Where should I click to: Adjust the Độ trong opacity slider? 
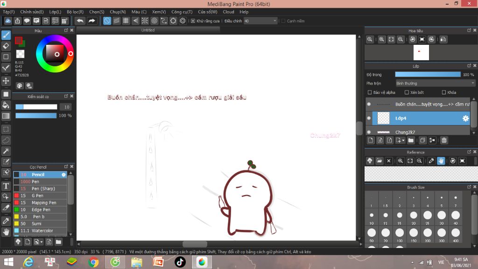click(428, 74)
